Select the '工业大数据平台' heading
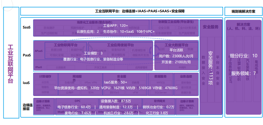263x125 pixels. [176, 45]
